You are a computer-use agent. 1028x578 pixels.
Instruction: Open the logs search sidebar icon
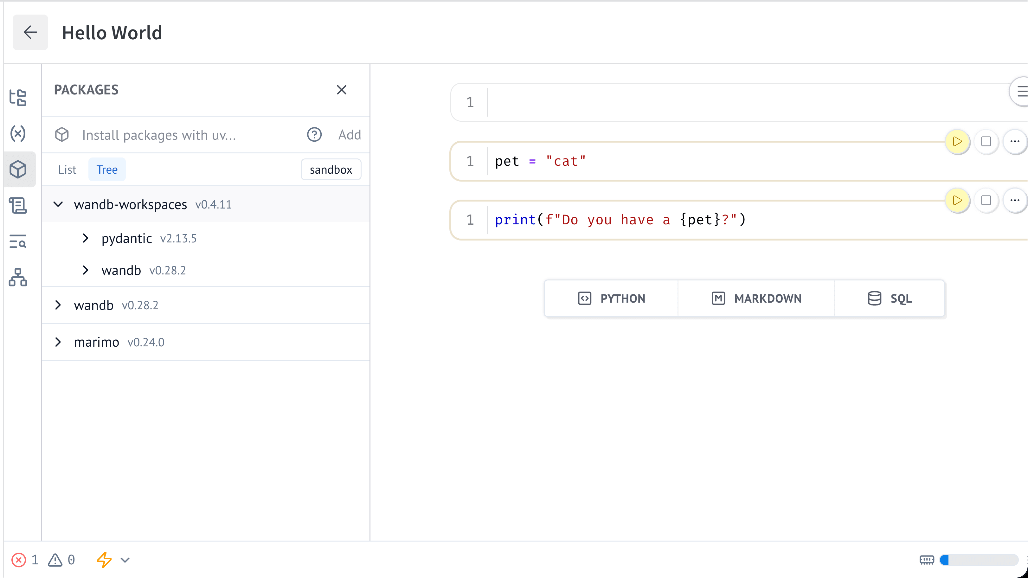pos(18,241)
